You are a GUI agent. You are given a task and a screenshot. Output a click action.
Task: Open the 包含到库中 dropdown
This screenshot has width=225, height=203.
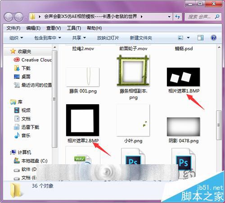point(48,38)
